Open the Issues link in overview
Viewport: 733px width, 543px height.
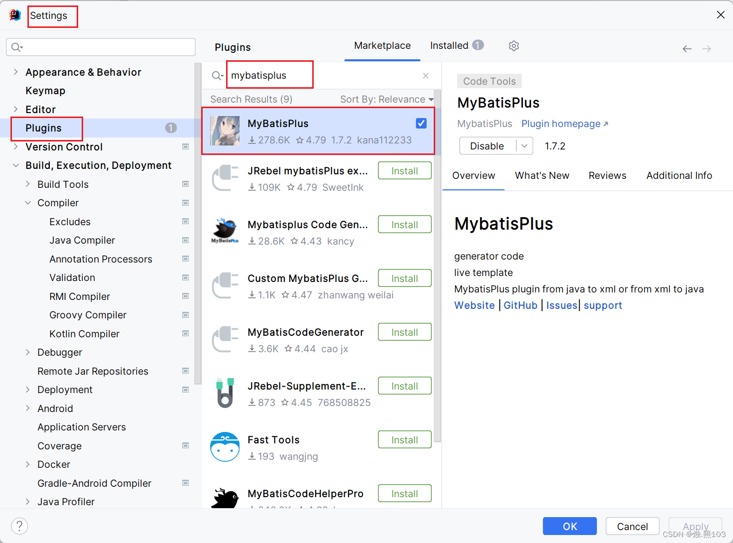tap(562, 305)
